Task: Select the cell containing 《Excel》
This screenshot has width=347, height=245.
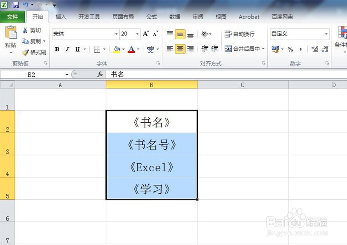Action: click(x=152, y=166)
